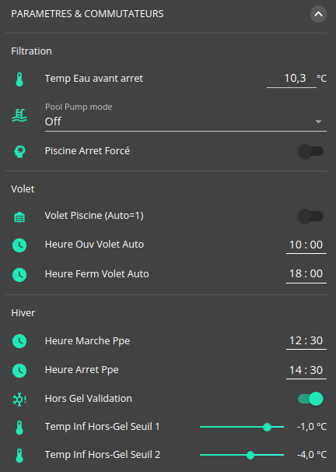The height and width of the screenshot is (472, 336).
Task: Click the thermometer icon beside Temp Eau avant arret
Action: tap(19, 79)
